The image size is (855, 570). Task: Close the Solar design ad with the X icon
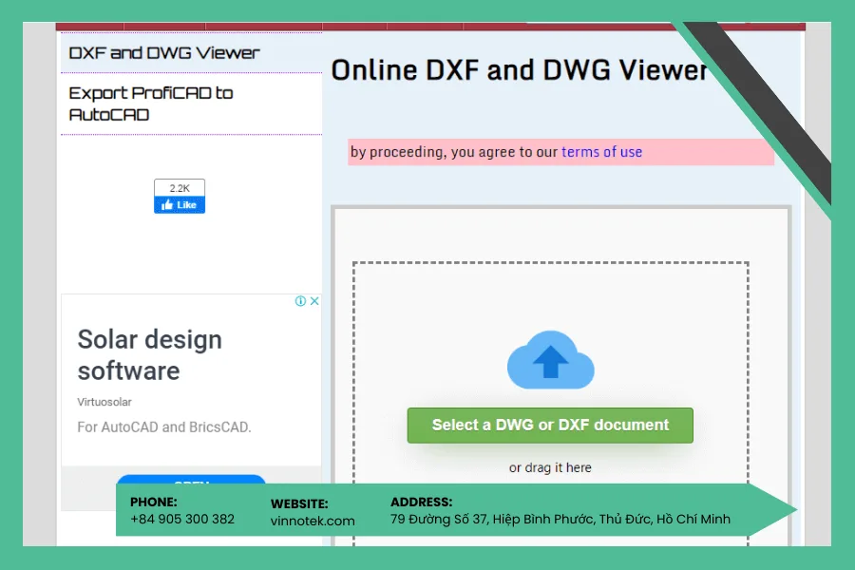313,300
